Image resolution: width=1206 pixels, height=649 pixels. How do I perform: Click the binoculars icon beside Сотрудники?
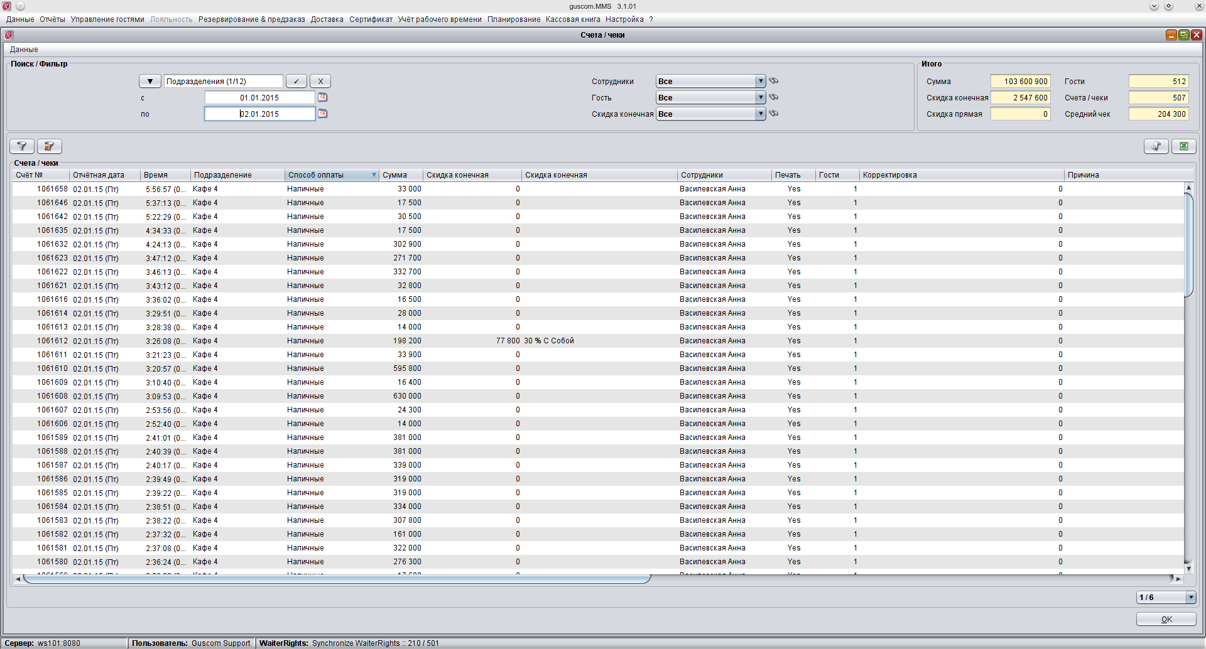[x=774, y=81]
